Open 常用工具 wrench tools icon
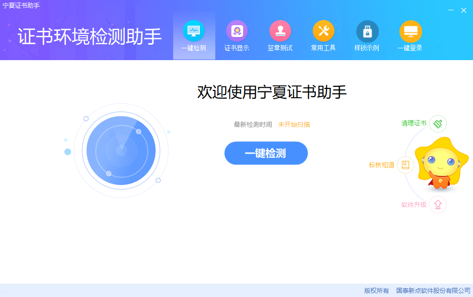Image resolution: width=473 pixels, height=297 pixels. click(x=323, y=31)
